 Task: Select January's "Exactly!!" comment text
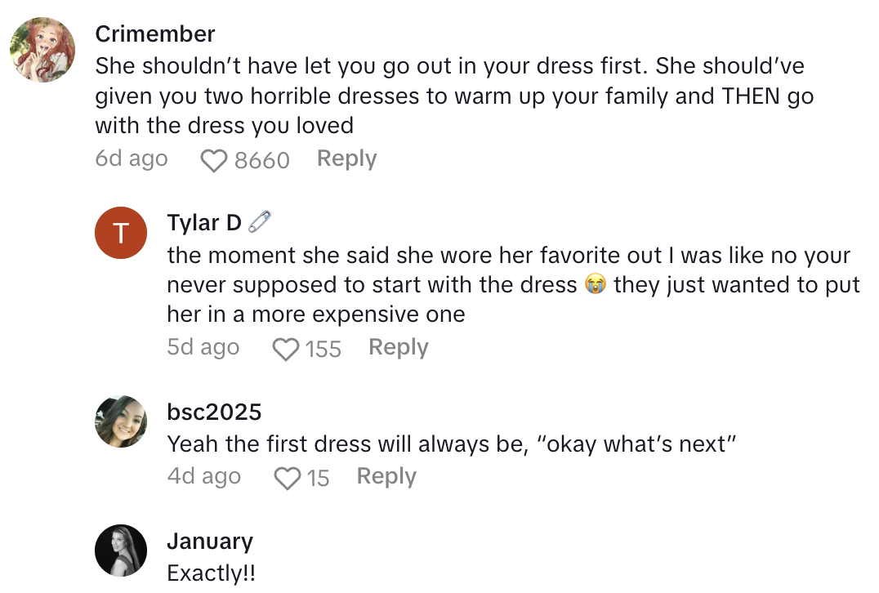coord(211,573)
